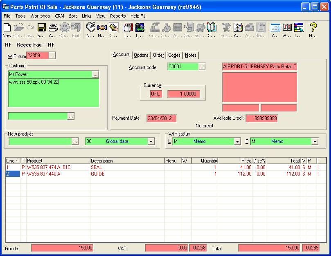Image resolution: width=331 pixels, height=256 pixels.
Task: Click the New product browse button
Action: (x=75, y=141)
